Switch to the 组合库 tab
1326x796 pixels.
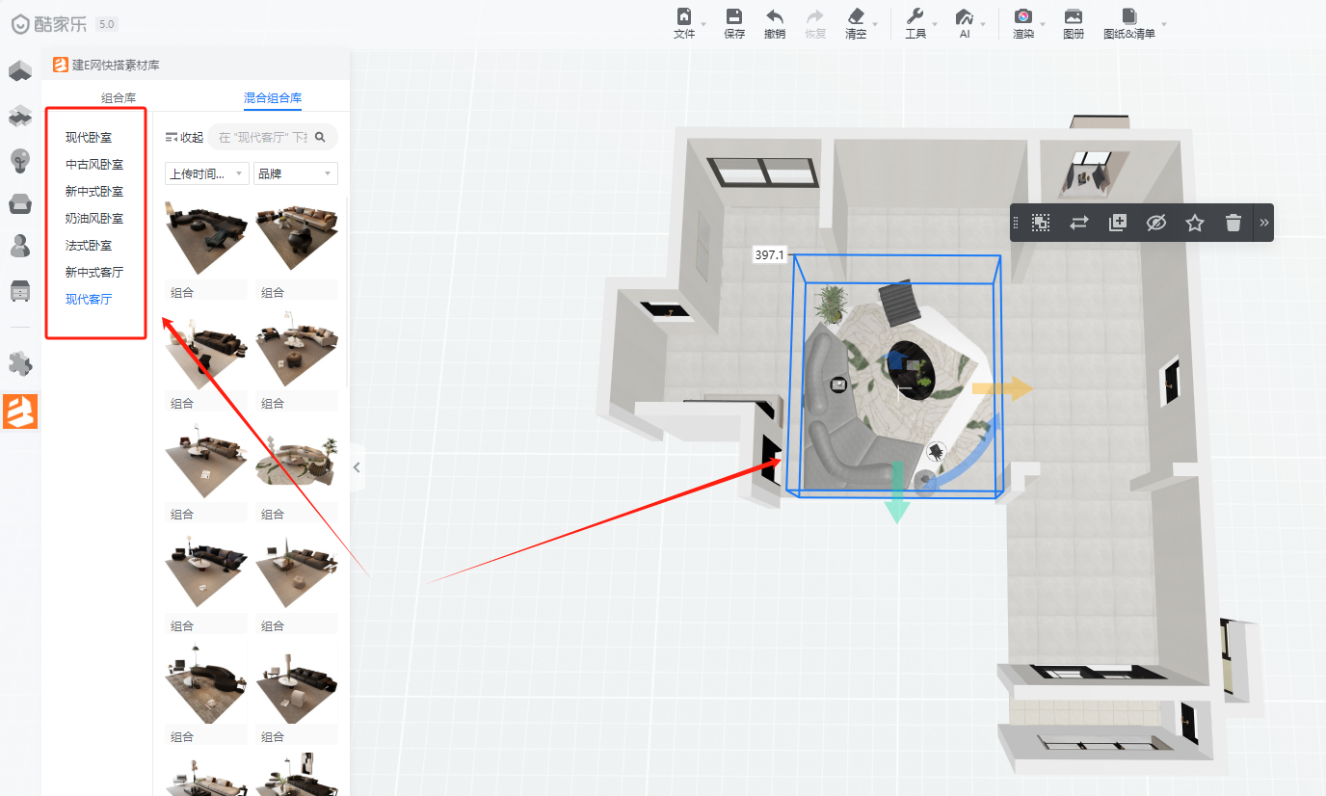[119, 98]
